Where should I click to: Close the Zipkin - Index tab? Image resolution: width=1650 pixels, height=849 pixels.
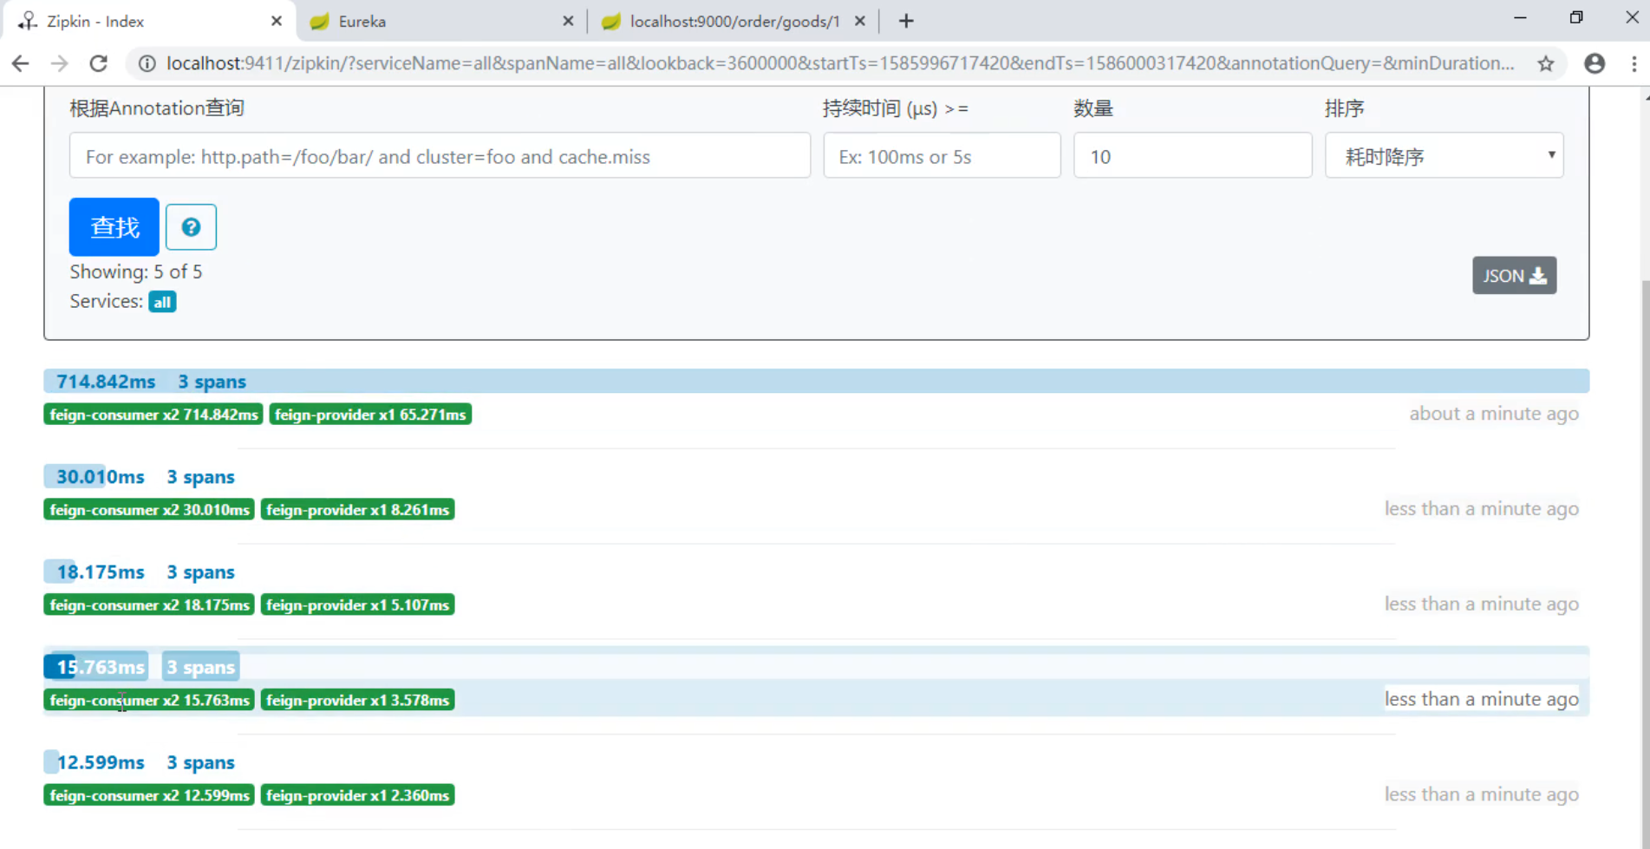(x=277, y=21)
